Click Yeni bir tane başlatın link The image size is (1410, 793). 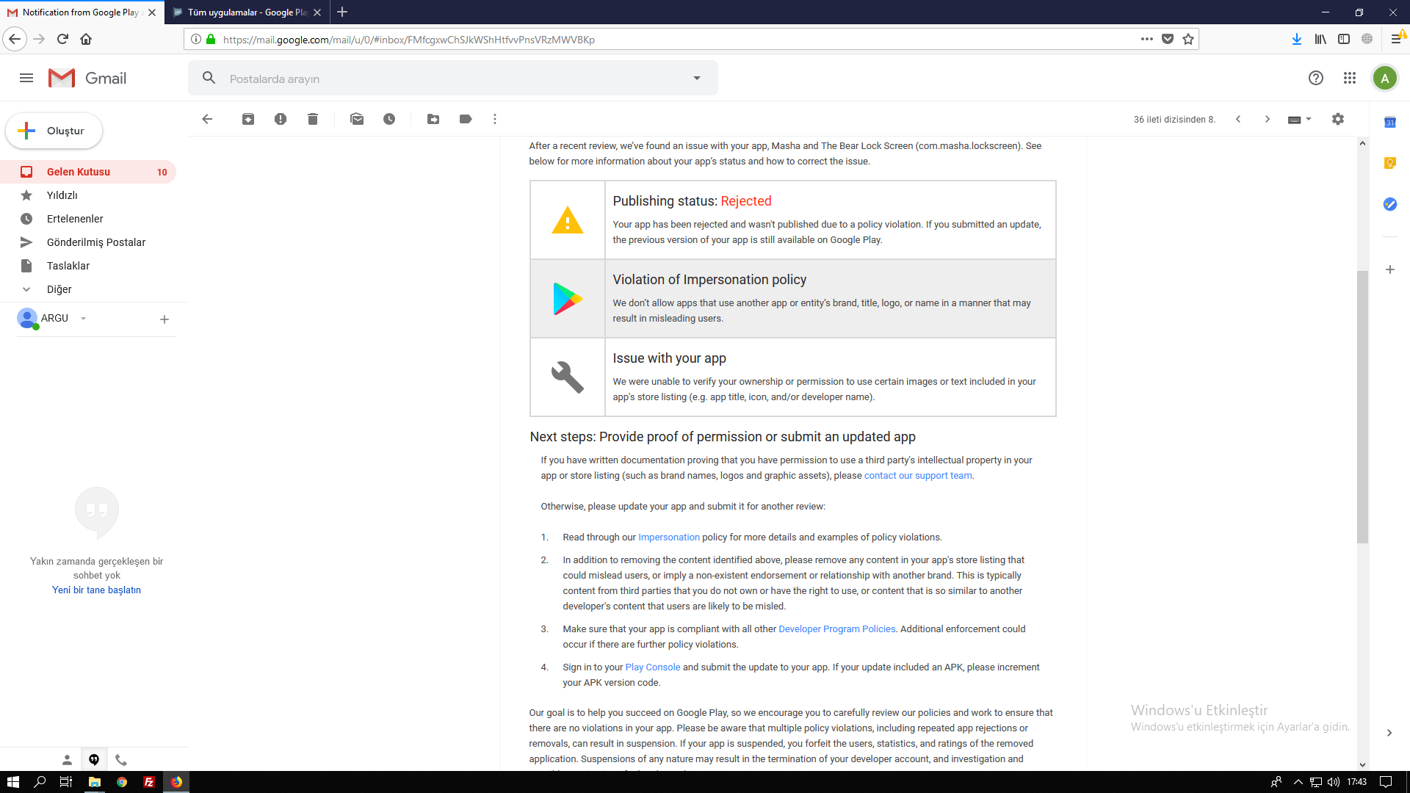(96, 590)
